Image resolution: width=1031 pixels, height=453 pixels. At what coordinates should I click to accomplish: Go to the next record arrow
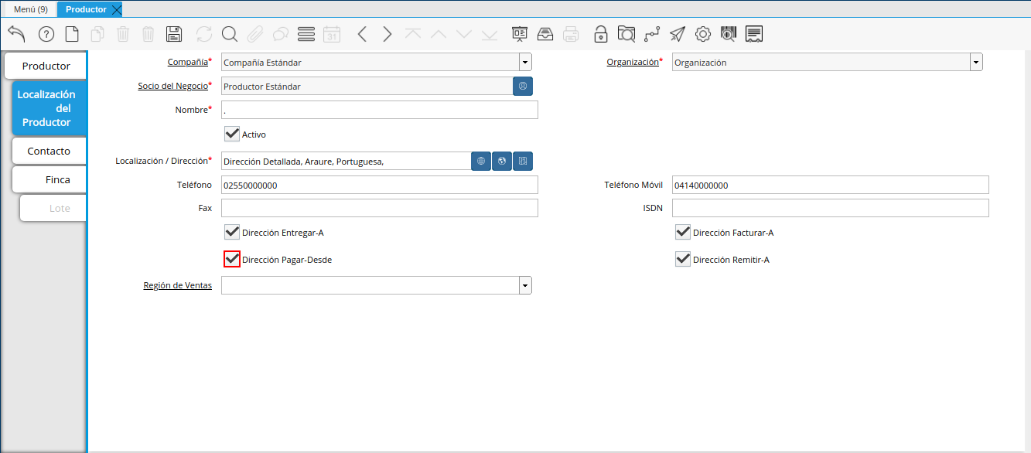387,34
